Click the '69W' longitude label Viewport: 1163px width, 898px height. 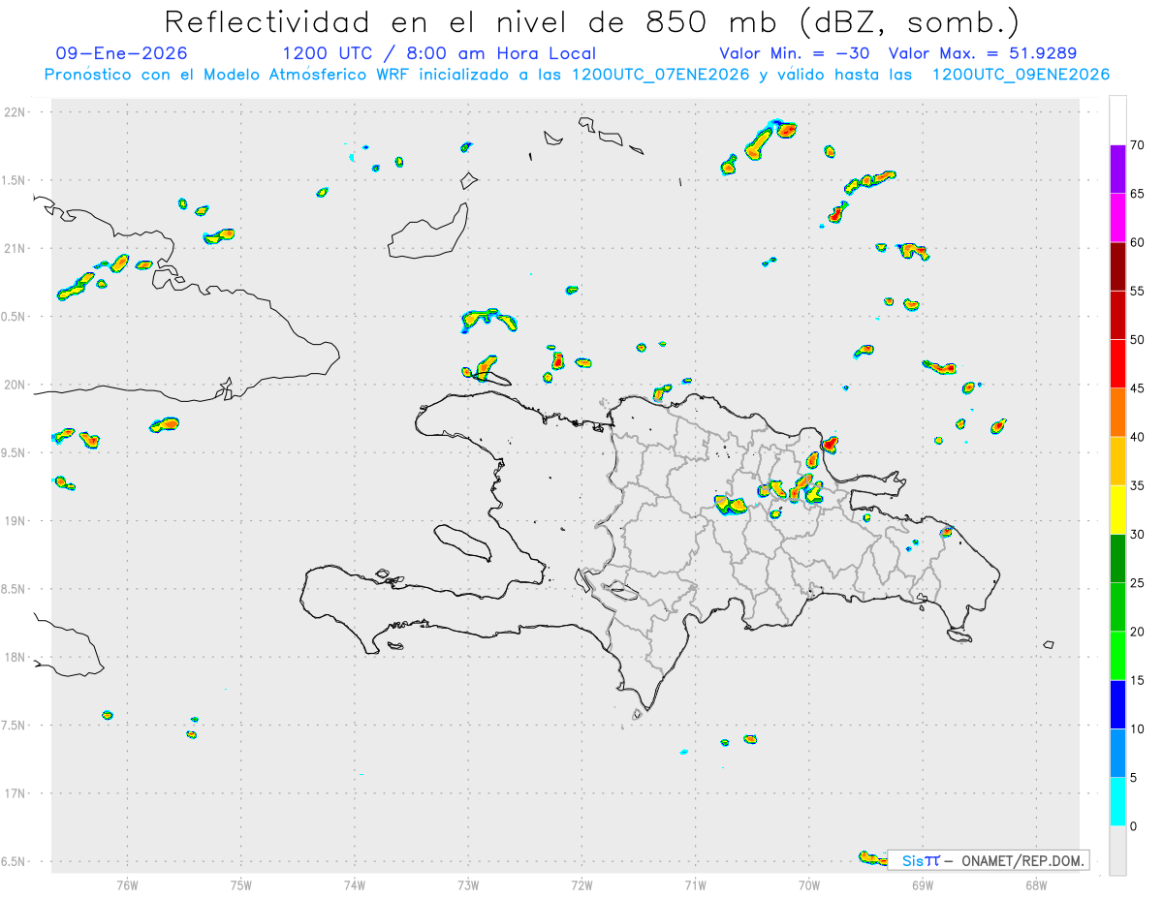tap(923, 884)
